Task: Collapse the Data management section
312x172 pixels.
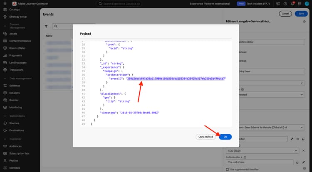Action: (5, 79)
